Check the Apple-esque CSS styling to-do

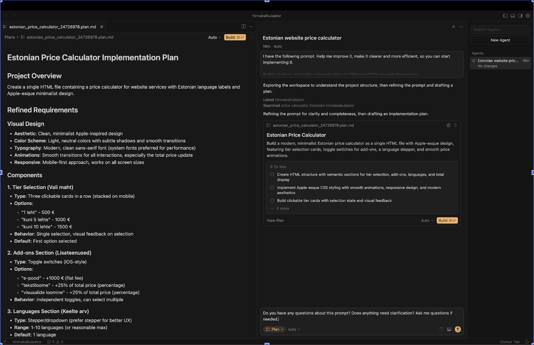pos(272,187)
